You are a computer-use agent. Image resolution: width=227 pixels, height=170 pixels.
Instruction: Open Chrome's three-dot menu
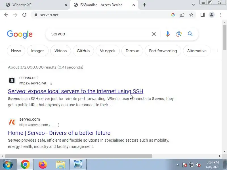pyautogui.click(x=221, y=15)
